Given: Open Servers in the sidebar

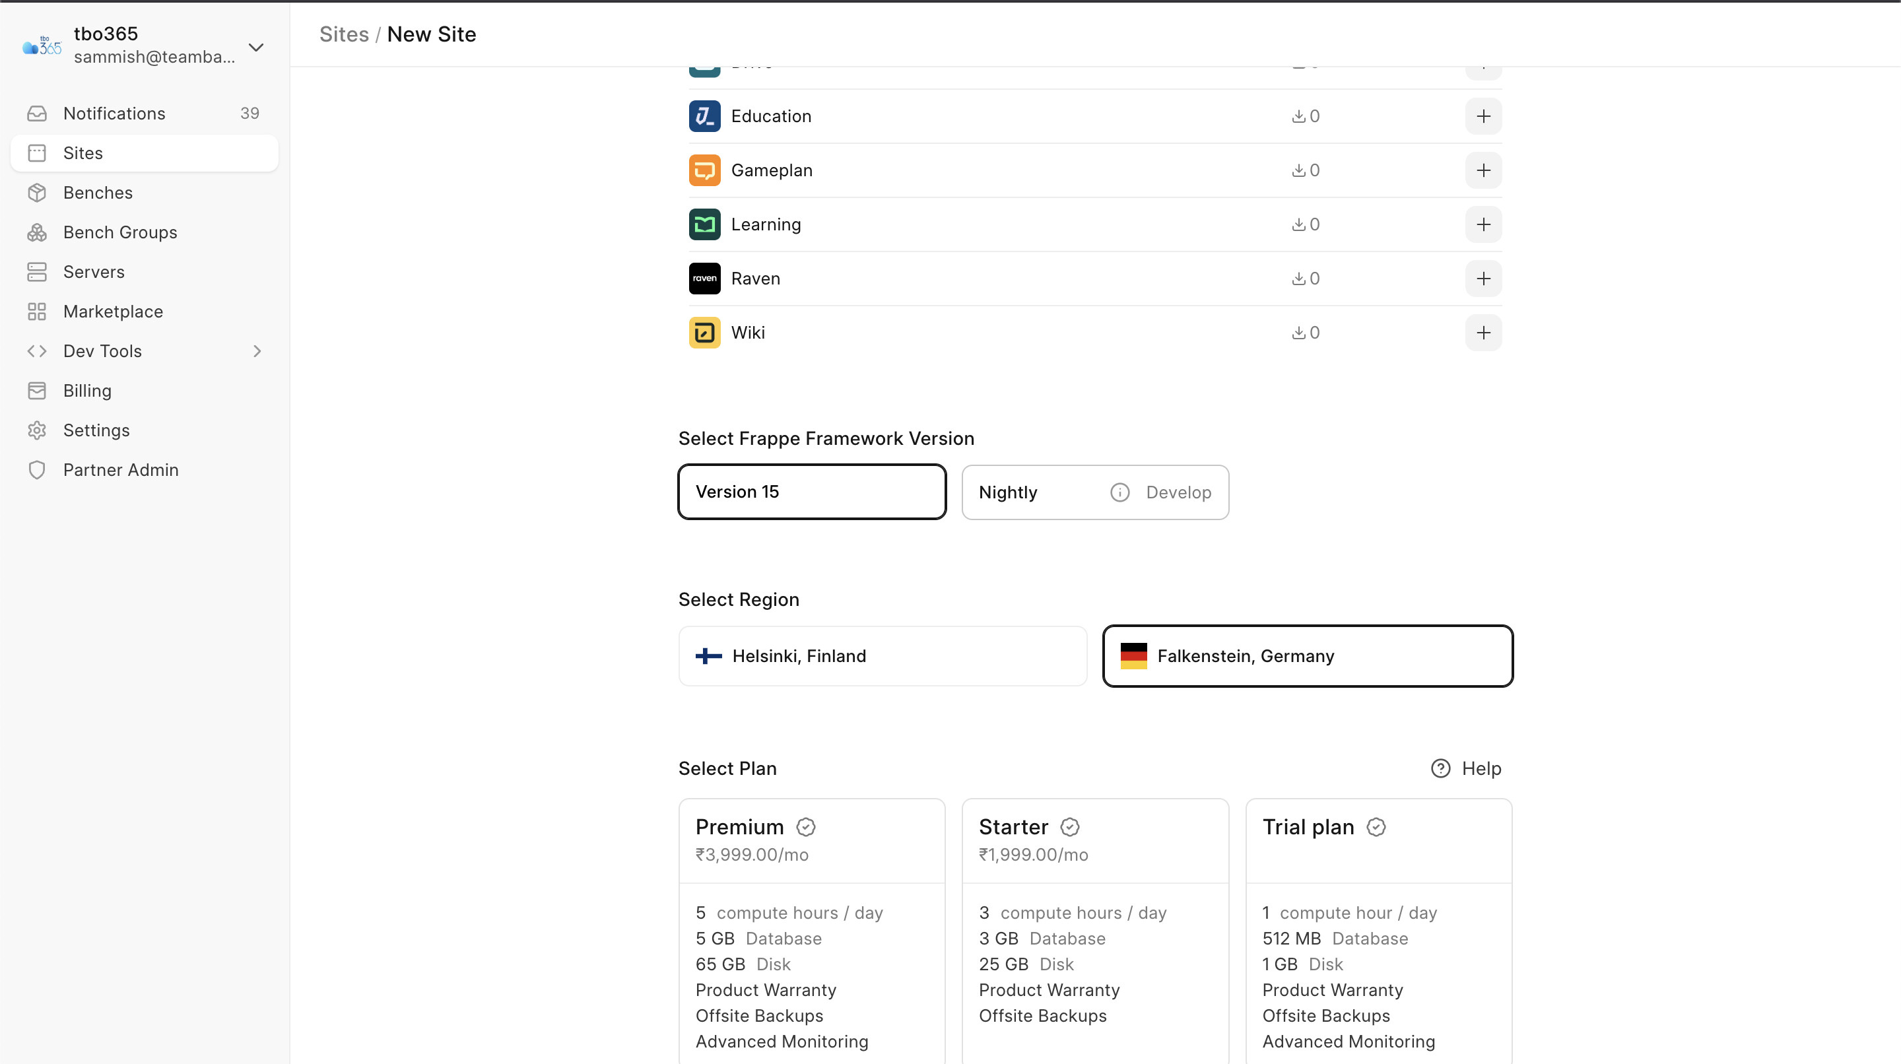Looking at the screenshot, I should point(145,271).
